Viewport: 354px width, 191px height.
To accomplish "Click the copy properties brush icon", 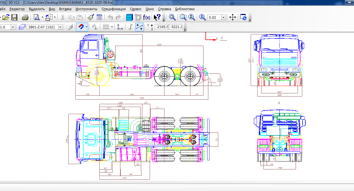I will tap(91, 17).
